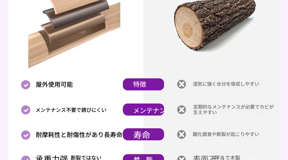Click the text 定期的なメンテナンスが必要でカビが生えやすい

[233, 109]
